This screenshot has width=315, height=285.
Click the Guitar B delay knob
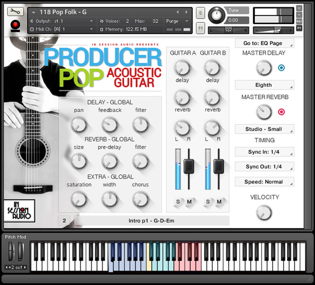[212, 68]
